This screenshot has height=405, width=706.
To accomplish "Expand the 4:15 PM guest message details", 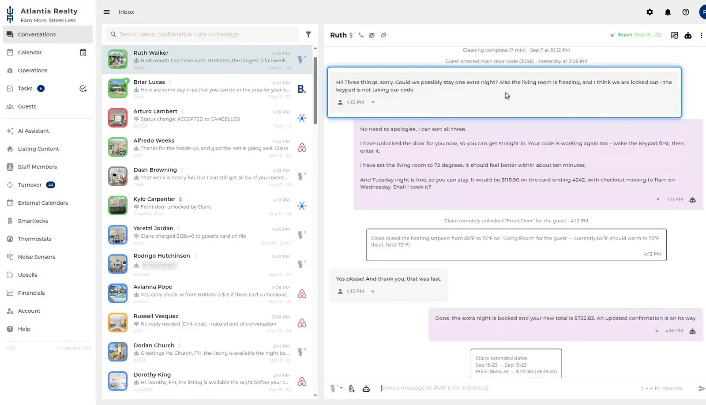I will [373, 292].
